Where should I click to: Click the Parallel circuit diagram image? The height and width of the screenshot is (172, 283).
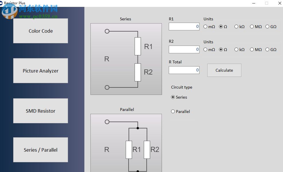pos(126,143)
